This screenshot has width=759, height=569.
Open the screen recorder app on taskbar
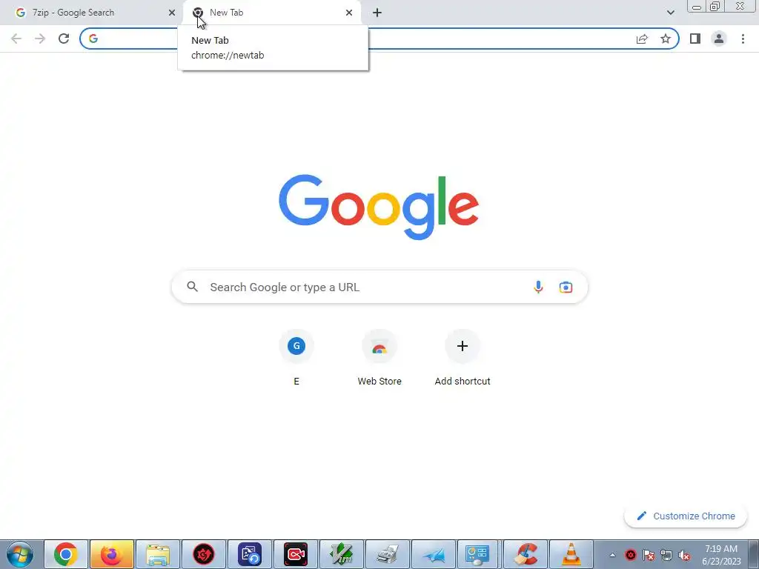pyautogui.click(x=296, y=554)
